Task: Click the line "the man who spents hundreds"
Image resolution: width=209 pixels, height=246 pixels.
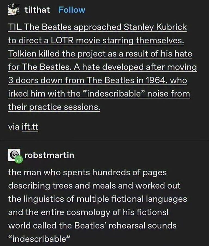Action: point(87,173)
